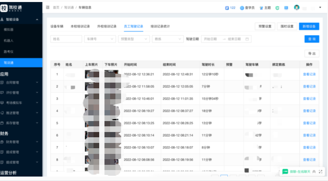This screenshot has width=328, height=181.
Task: Expand the chat widget fullscreen icon
Action: click(320, 172)
